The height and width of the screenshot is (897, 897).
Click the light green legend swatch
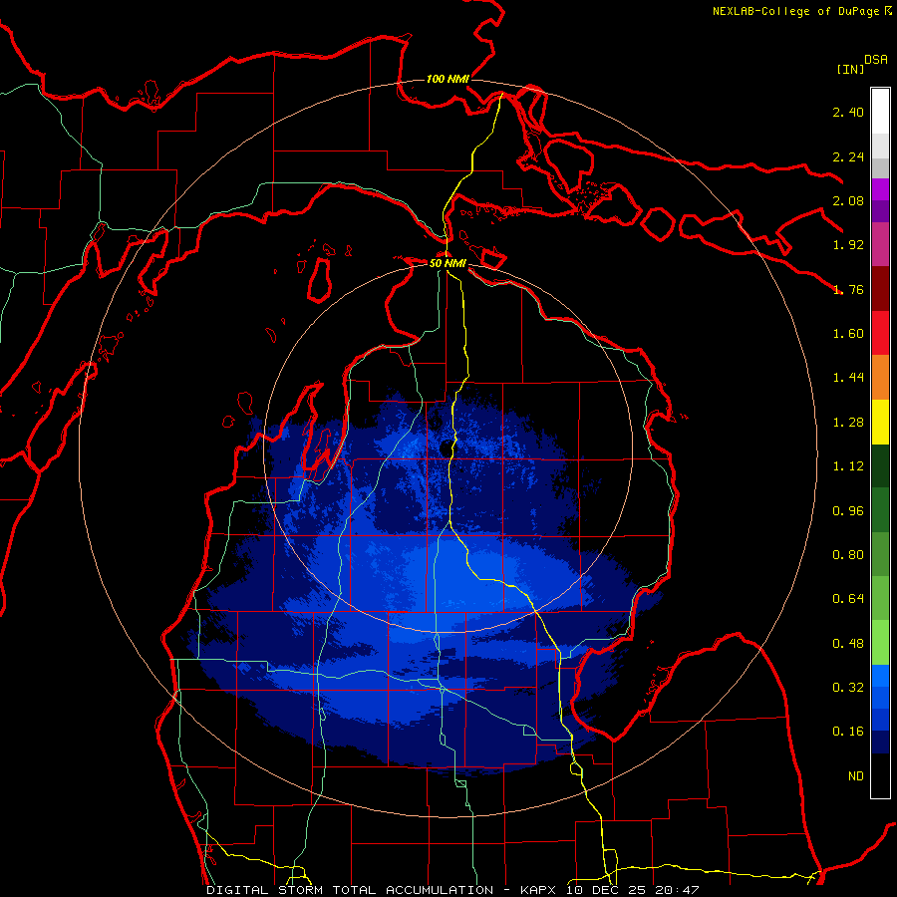click(880, 643)
